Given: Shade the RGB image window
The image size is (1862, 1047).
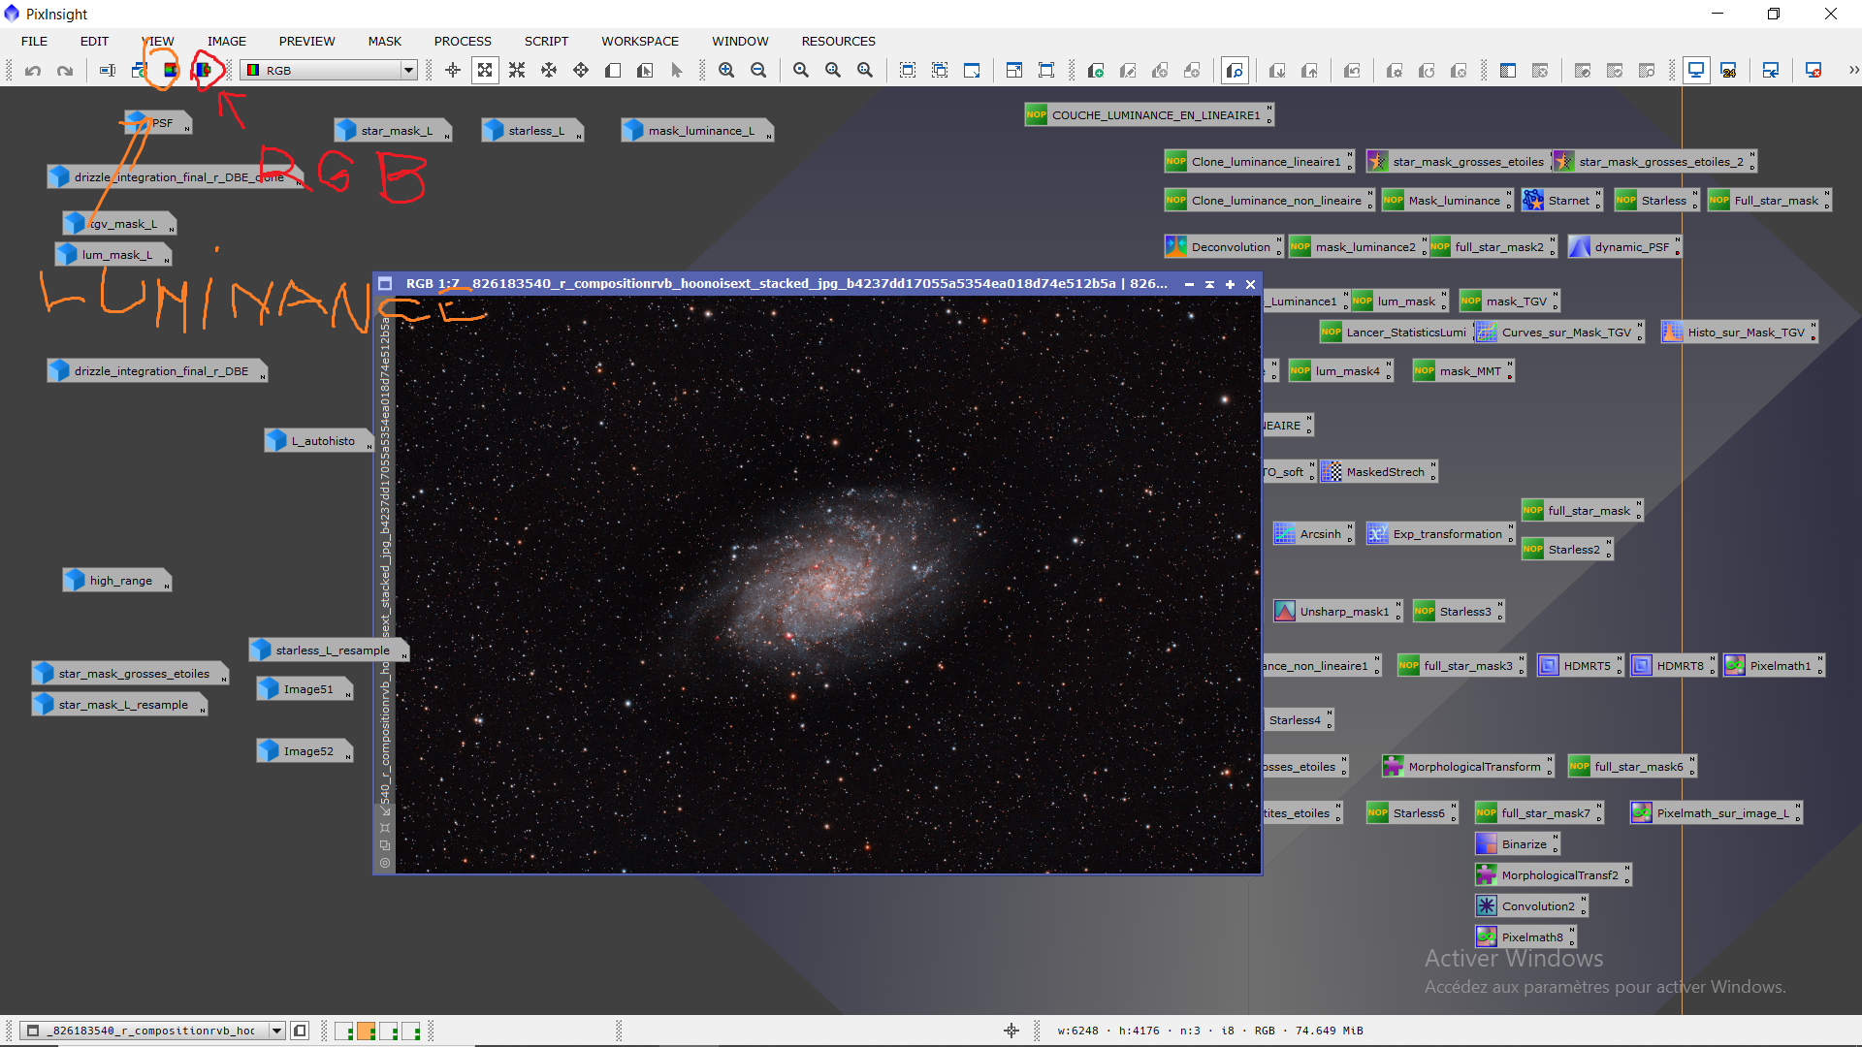Looking at the screenshot, I should click(1209, 284).
